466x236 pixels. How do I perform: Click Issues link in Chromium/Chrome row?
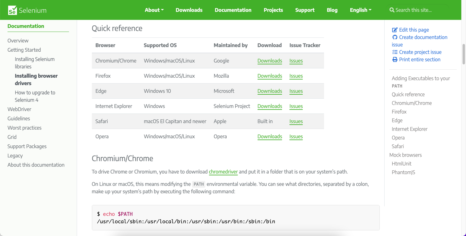[x=296, y=61]
